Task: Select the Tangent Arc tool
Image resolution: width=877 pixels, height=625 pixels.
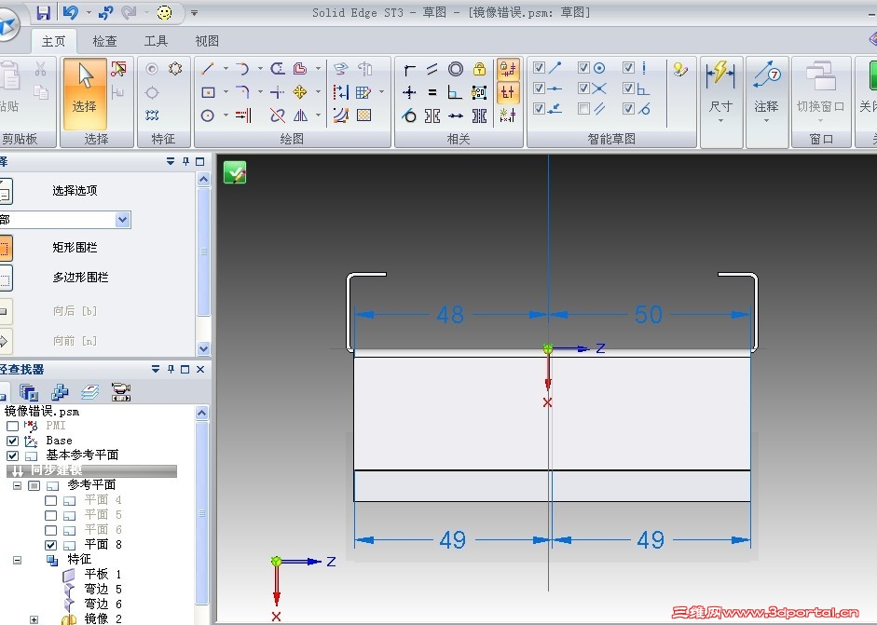Action: pos(242,69)
